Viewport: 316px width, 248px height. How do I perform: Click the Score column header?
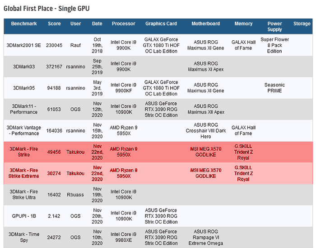(54, 24)
